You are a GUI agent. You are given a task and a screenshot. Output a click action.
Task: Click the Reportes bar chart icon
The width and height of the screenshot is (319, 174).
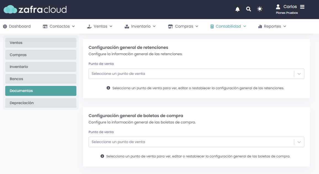click(260, 27)
